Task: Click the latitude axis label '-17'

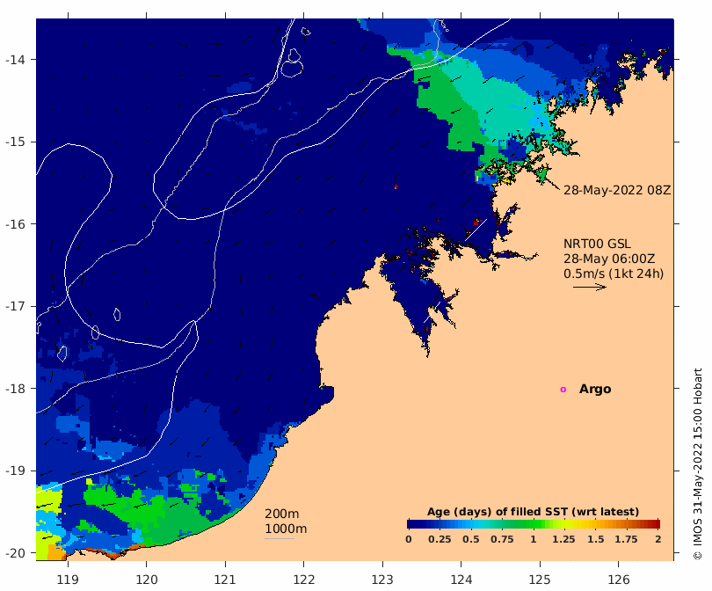Action: tap(15, 306)
